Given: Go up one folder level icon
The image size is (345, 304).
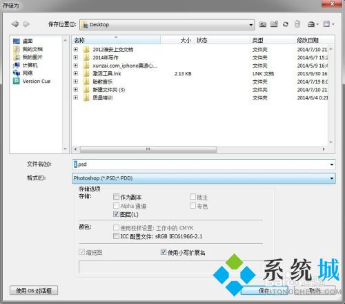Looking at the screenshot, I should (263, 24).
